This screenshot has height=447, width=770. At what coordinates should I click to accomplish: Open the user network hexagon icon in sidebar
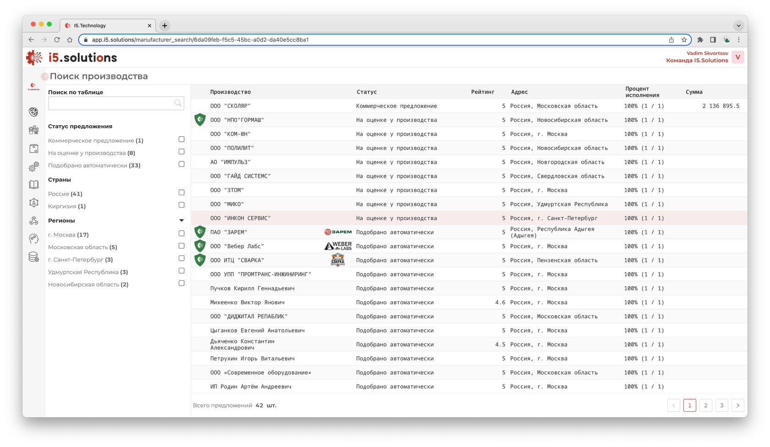tap(33, 203)
